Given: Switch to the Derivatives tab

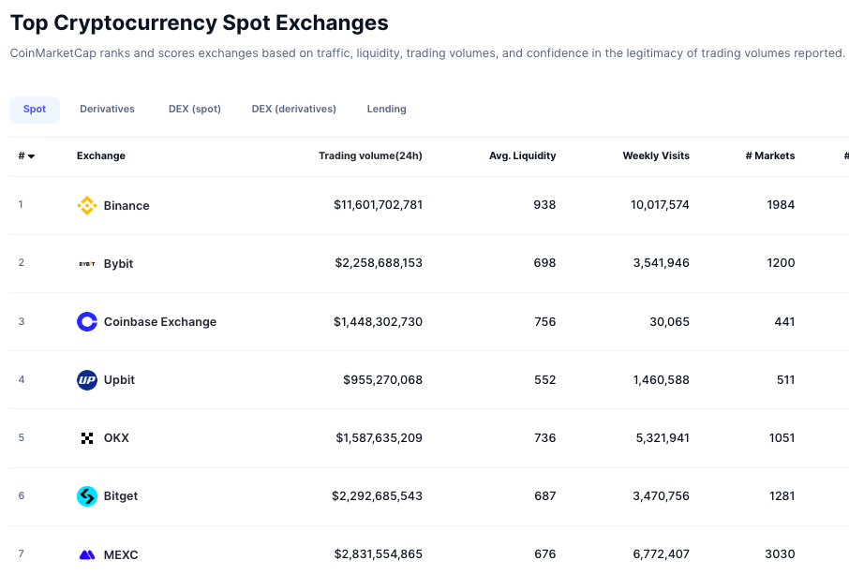Looking at the screenshot, I should [x=107, y=110].
